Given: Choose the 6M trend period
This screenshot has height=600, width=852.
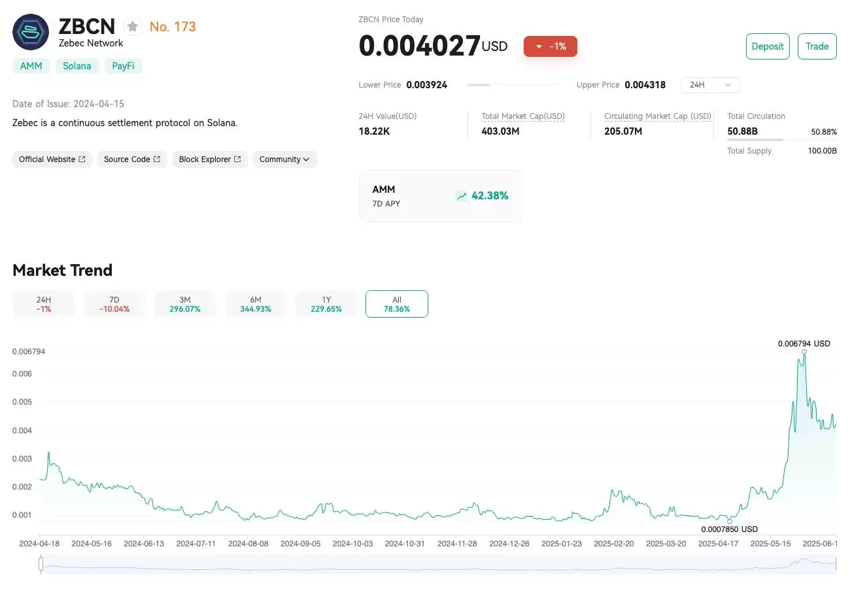Looking at the screenshot, I should pos(256,304).
